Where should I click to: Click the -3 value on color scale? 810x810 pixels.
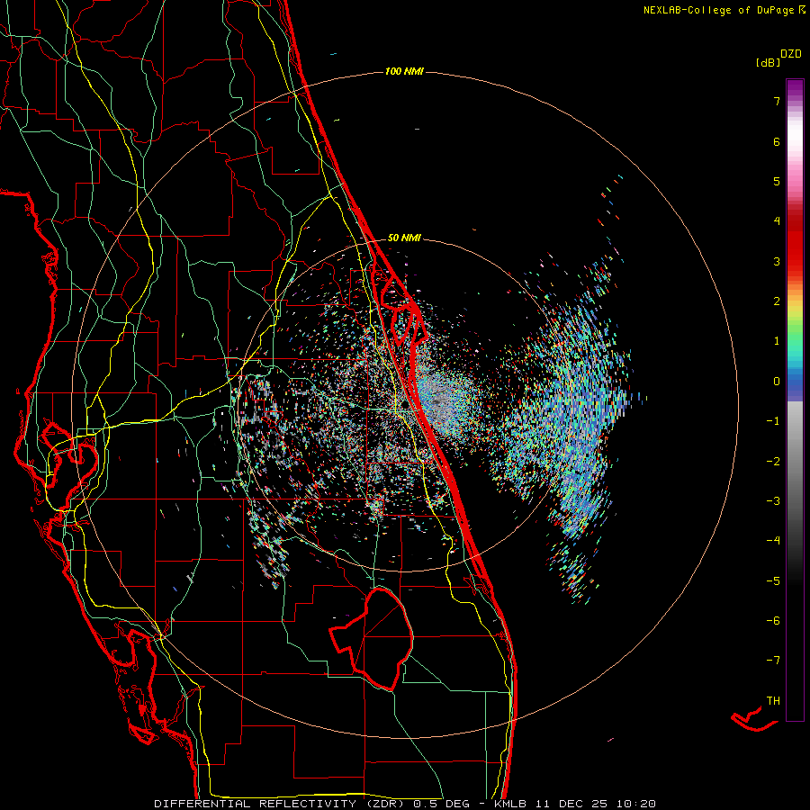(x=773, y=501)
